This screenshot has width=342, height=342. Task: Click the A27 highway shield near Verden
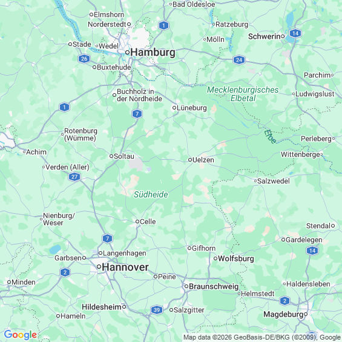pos(74,177)
